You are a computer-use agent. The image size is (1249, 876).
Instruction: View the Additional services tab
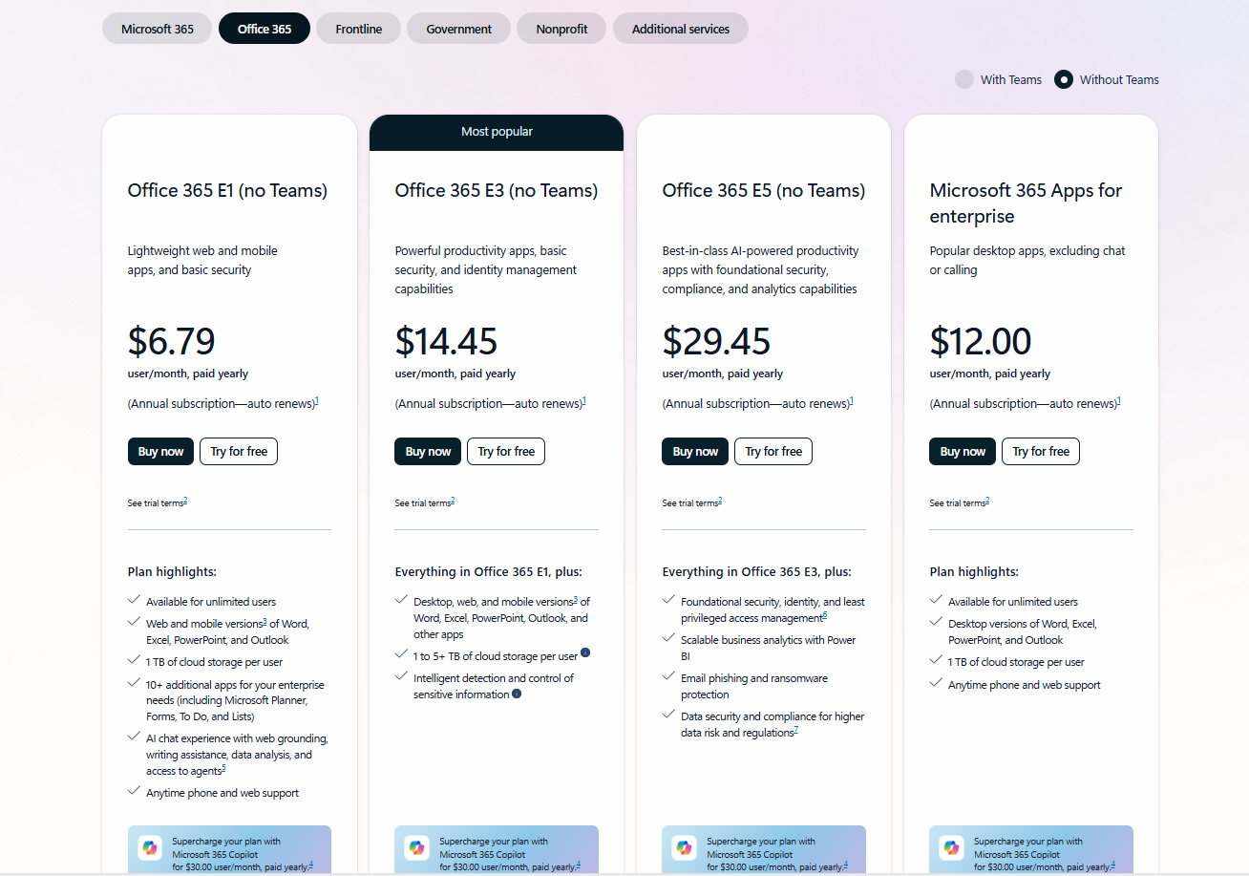(x=680, y=28)
